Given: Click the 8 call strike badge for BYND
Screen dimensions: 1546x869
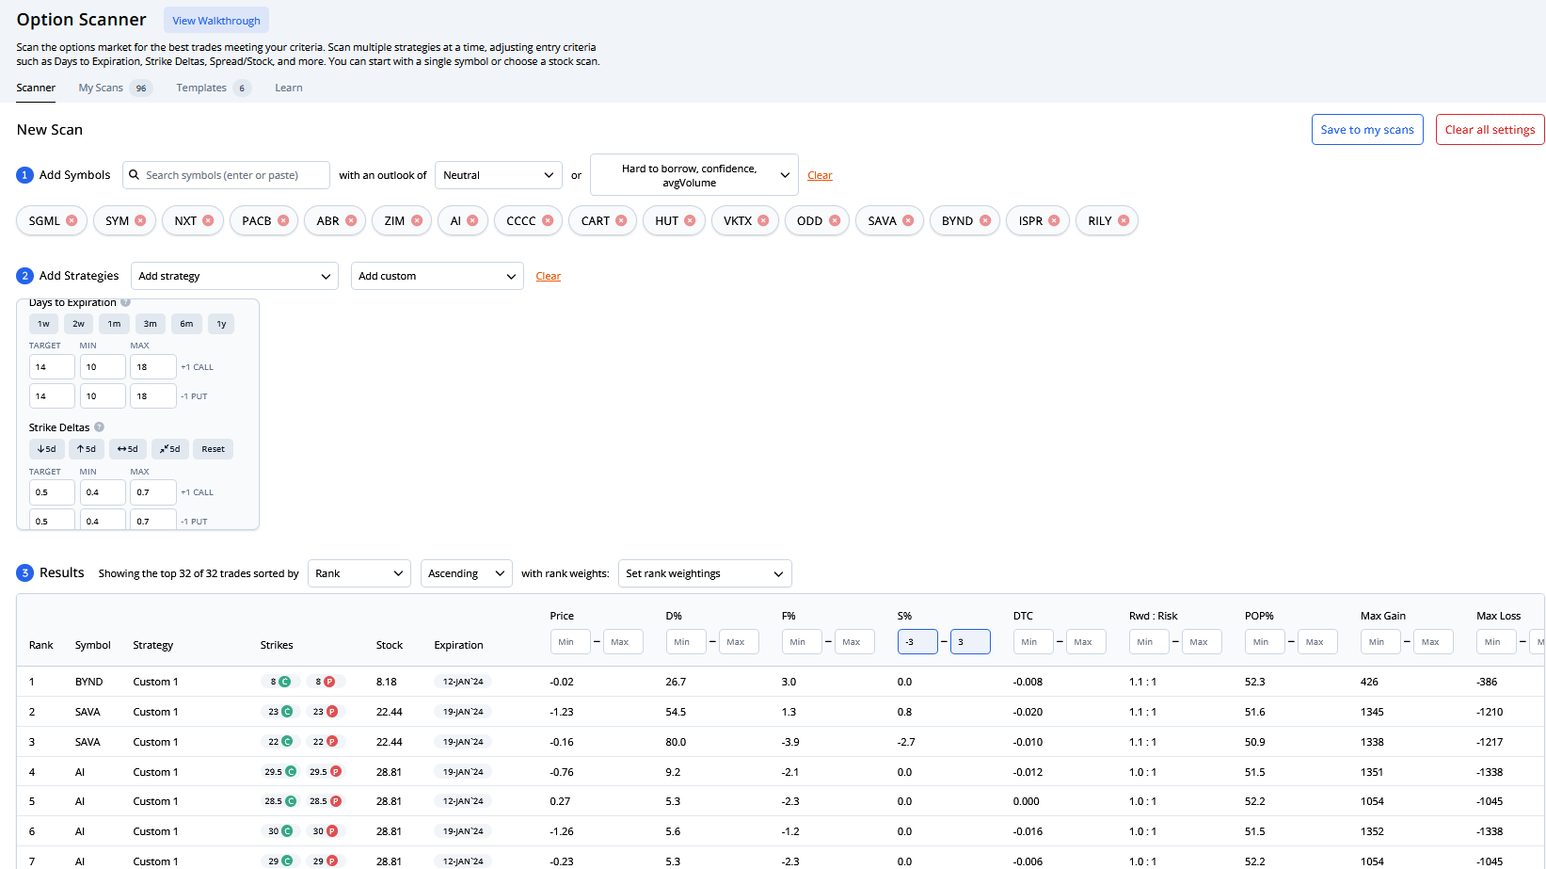Looking at the screenshot, I should (x=279, y=682).
